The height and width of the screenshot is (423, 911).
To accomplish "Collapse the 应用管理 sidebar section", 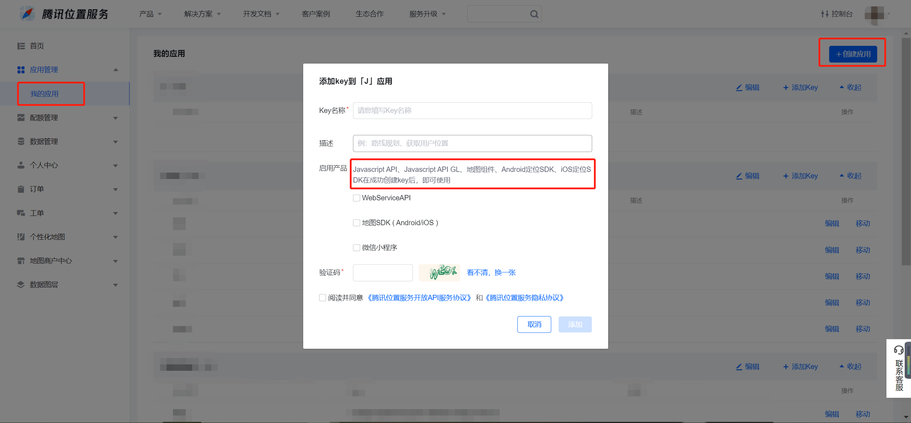I will coord(115,70).
